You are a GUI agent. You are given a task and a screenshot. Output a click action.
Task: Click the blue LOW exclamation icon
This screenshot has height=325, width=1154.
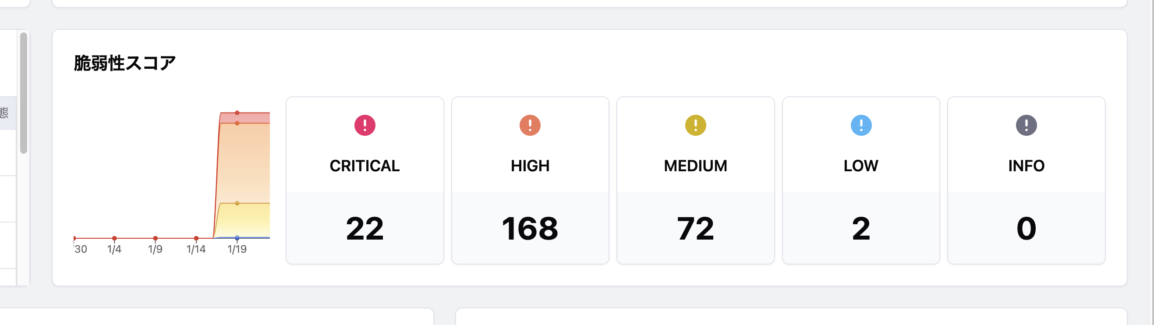point(860,125)
